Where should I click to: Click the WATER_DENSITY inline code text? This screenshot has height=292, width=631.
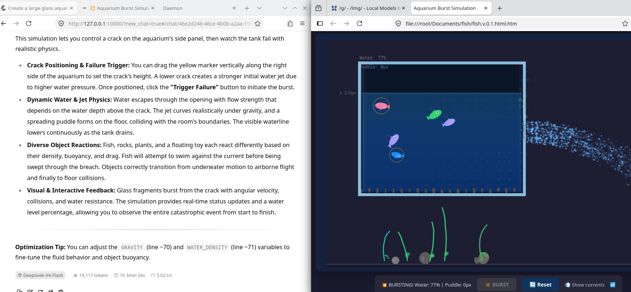[x=207, y=247]
